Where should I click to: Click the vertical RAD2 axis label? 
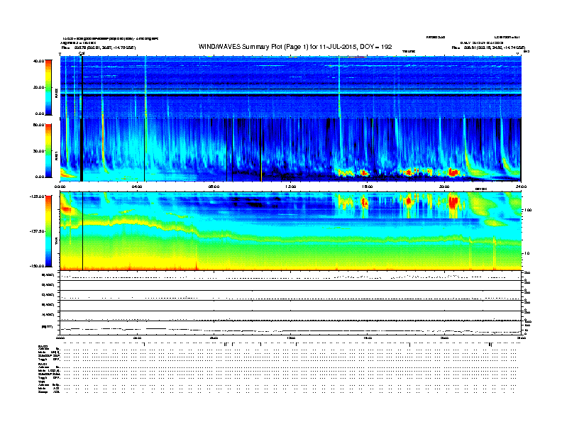[x=57, y=93]
